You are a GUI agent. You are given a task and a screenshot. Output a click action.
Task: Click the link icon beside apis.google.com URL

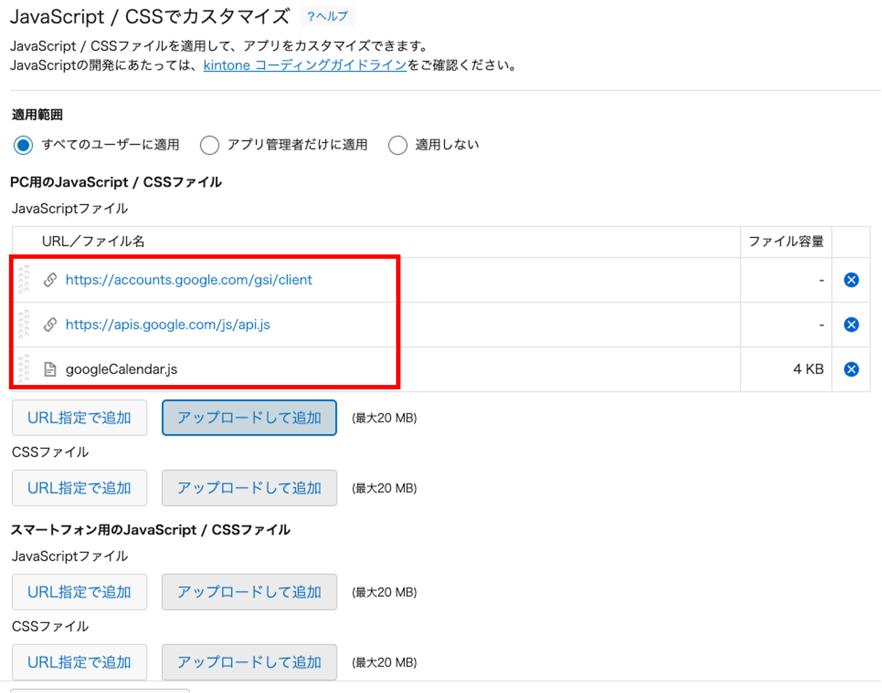(50, 325)
